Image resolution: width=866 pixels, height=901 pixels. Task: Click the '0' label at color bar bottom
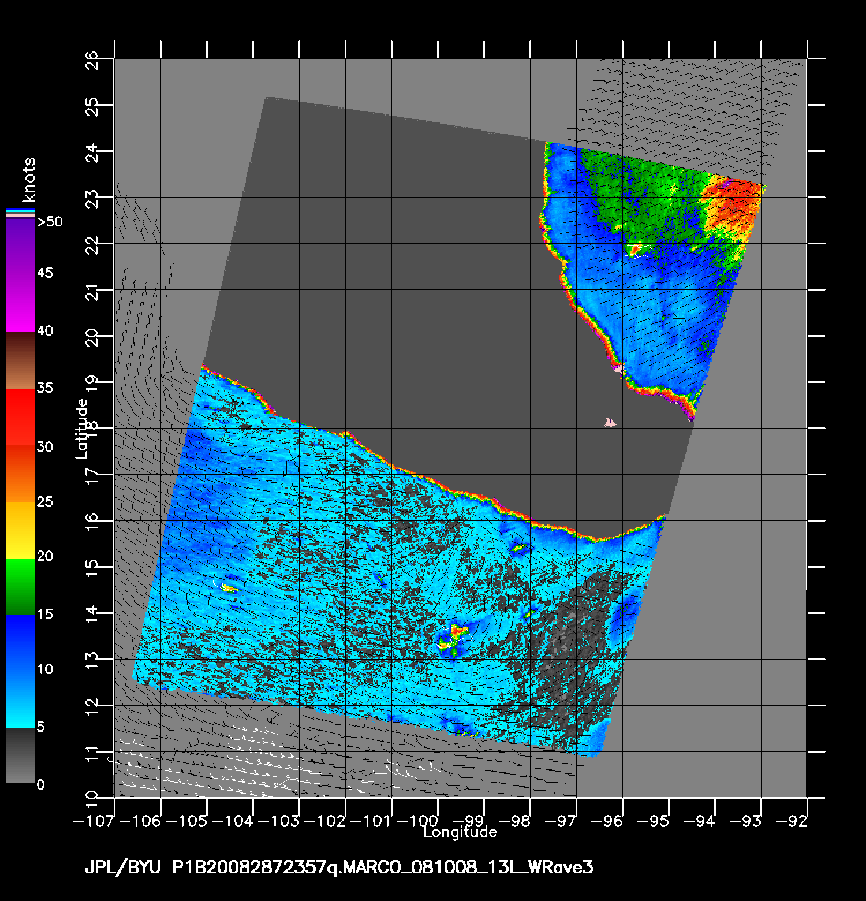point(40,785)
